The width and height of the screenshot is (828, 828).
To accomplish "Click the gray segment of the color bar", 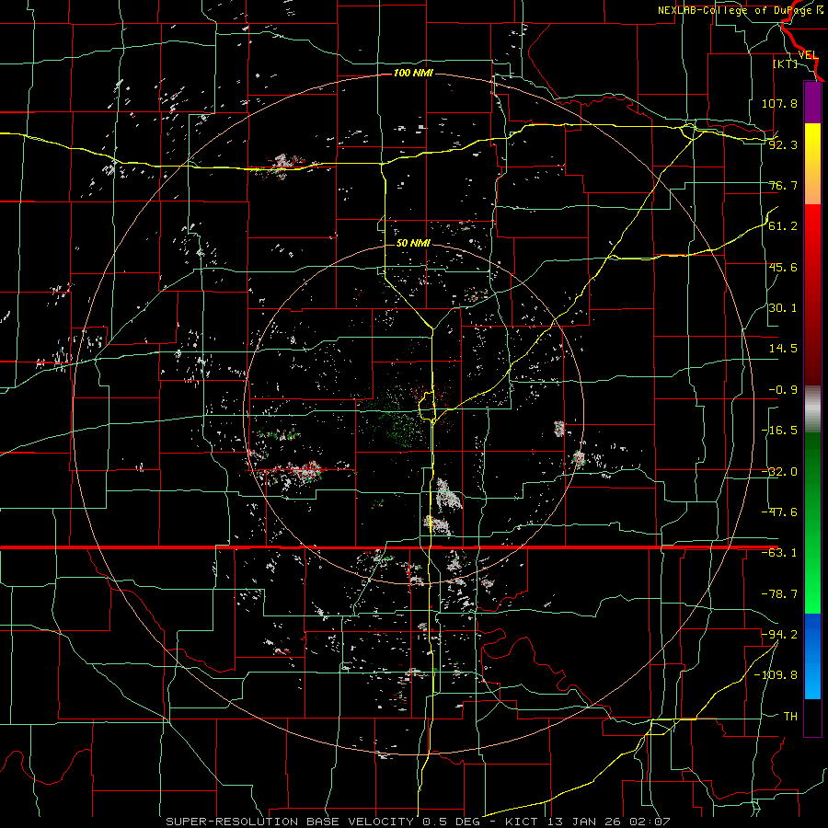I will pos(812,409).
